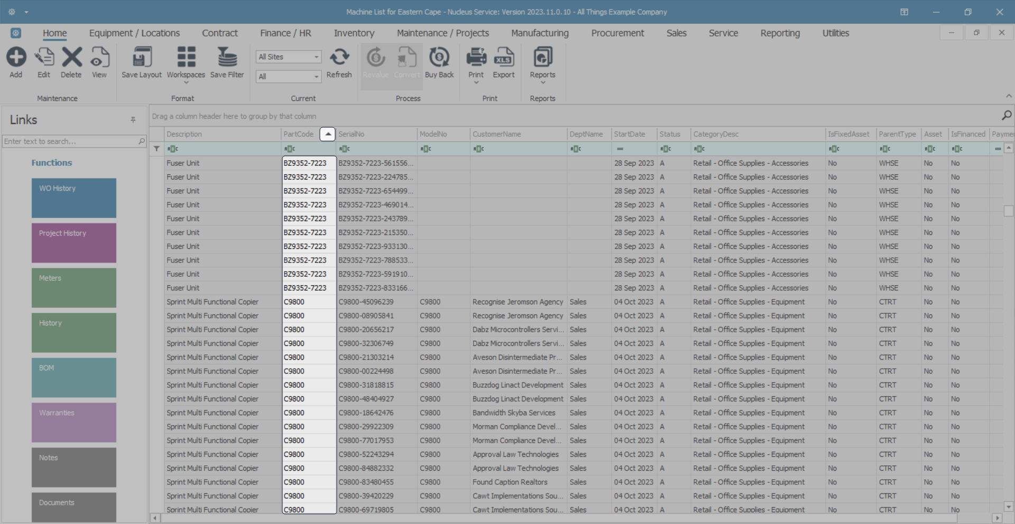
Task: Click the View icon in the ribbon
Action: click(99, 57)
